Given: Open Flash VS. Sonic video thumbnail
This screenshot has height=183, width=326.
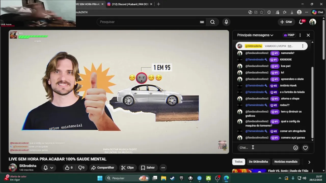Looking at the screenshot, I should pos(249,171).
